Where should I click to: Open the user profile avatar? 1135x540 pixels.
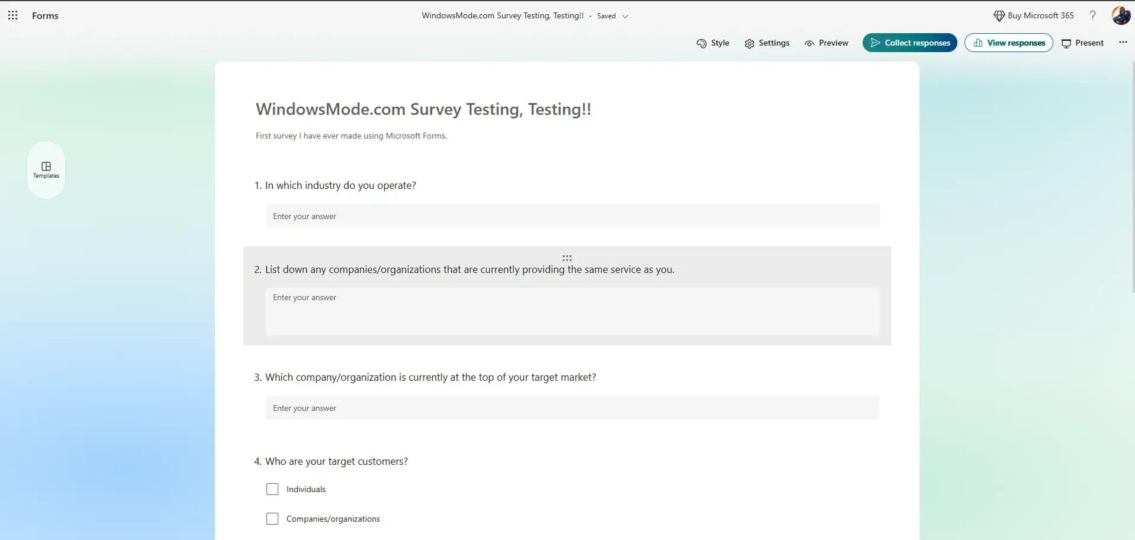click(x=1121, y=15)
